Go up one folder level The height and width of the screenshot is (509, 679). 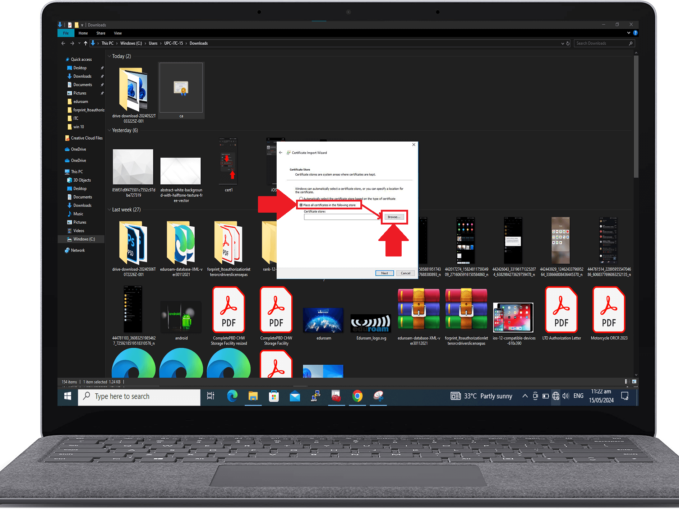[x=86, y=43]
